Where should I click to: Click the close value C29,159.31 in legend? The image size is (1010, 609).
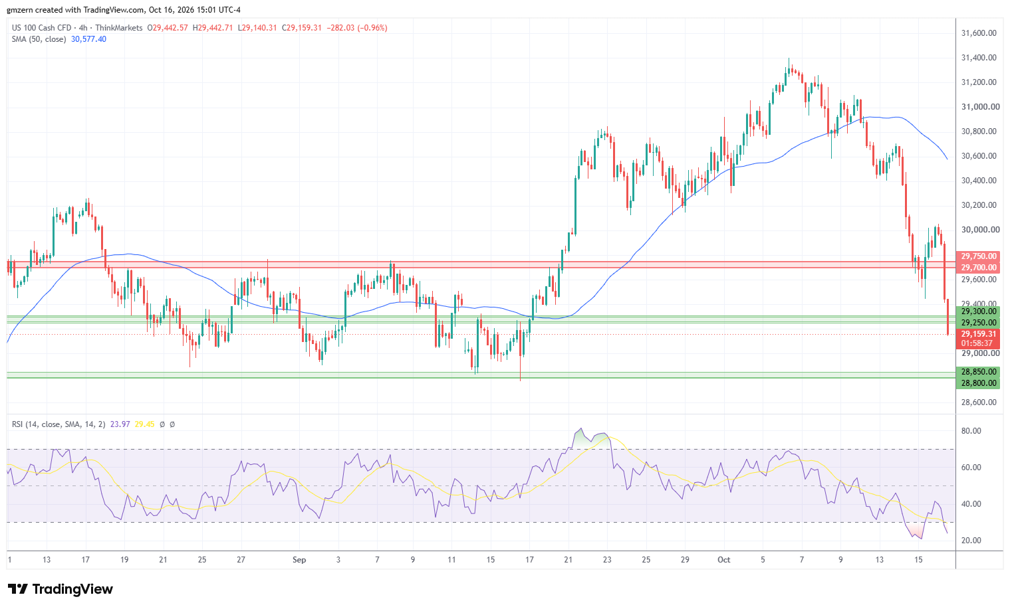point(302,28)
